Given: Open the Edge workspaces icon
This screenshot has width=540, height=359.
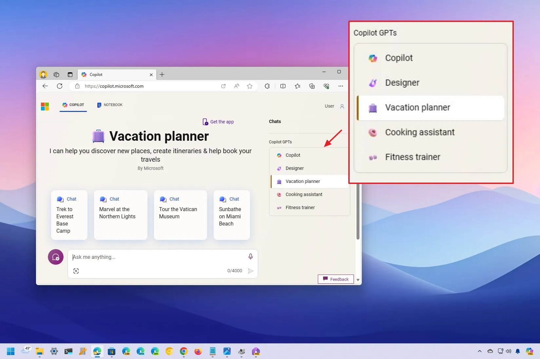Looking at the screenshot, I should pyautogui.click(x=56, y=75).
